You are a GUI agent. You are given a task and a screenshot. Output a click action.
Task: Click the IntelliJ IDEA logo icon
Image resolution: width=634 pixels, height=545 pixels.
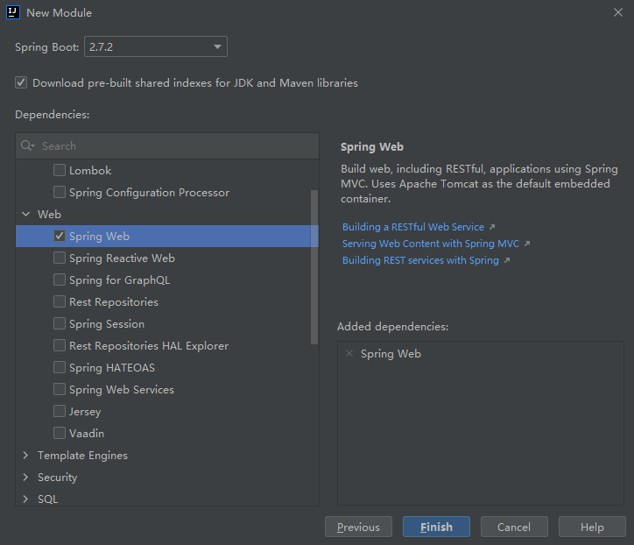[13, 12]
